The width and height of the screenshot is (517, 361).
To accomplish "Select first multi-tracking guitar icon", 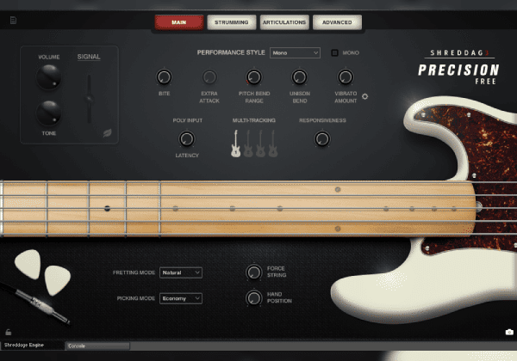I will click(235, 144).
